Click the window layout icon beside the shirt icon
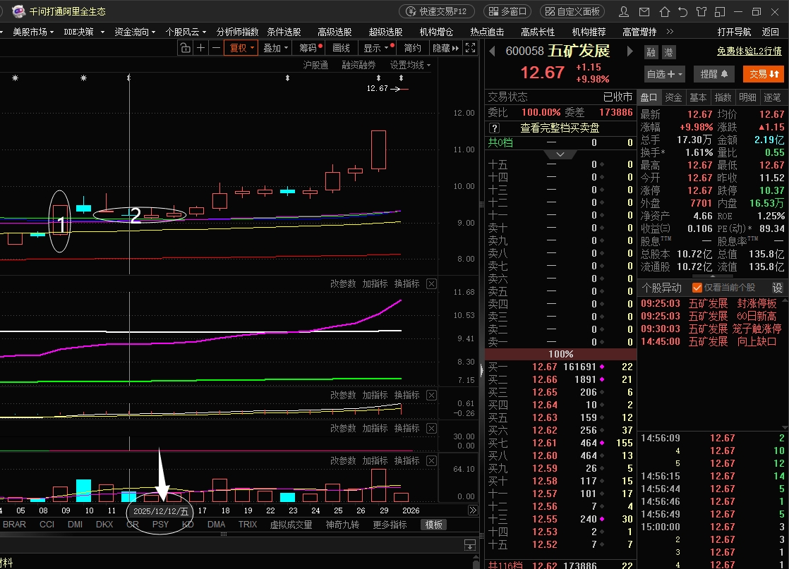 pyautogui.click(x=720, y=11)
